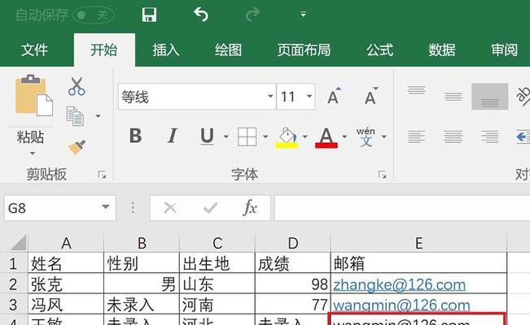Image resolution: width=530 pixels, height=325 pixels.
Task: Open the zhangke@126.com email link
Action: tap(399, 284)
